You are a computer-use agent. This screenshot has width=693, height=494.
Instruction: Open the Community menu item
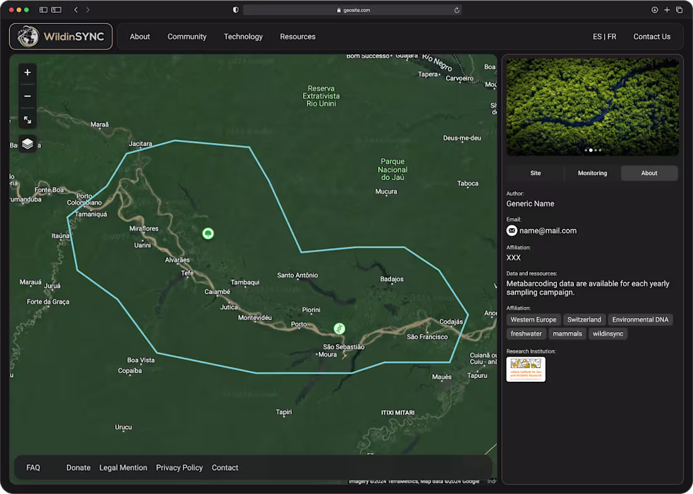tap(186, 37)
